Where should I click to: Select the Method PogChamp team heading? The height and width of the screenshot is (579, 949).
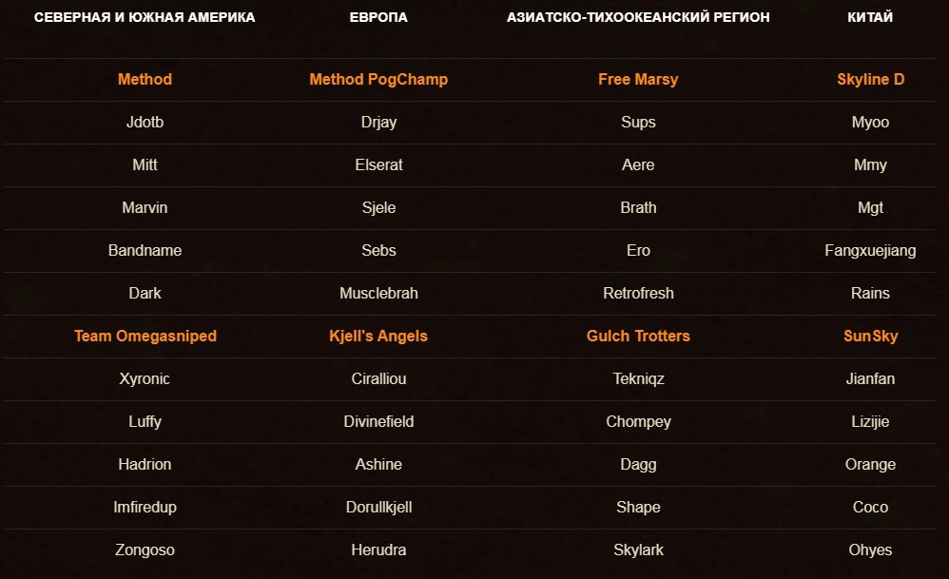[378, 79]
